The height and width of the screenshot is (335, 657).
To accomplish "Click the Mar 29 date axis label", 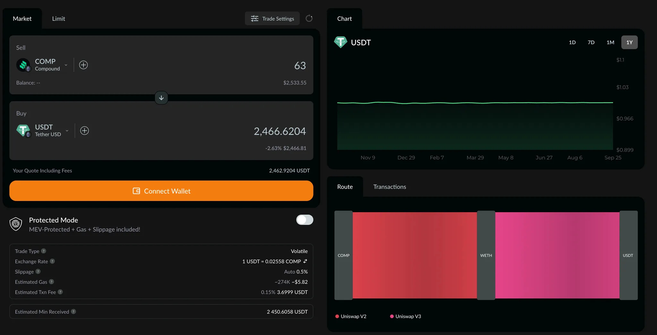I will (x=475, y=157).
